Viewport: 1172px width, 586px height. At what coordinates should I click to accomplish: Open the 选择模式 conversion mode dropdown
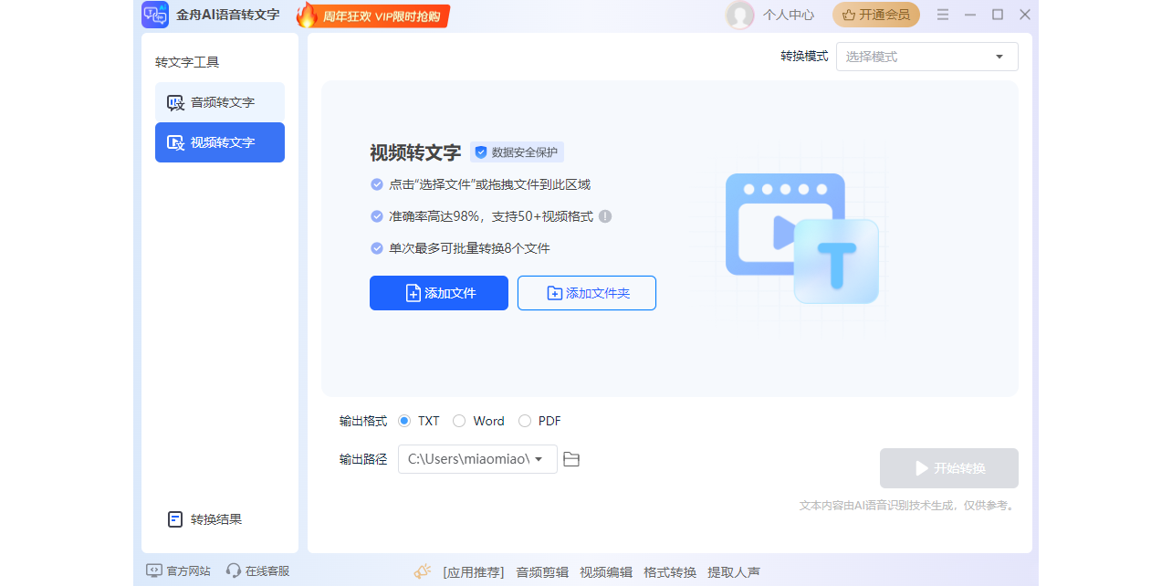coord(926,56)
